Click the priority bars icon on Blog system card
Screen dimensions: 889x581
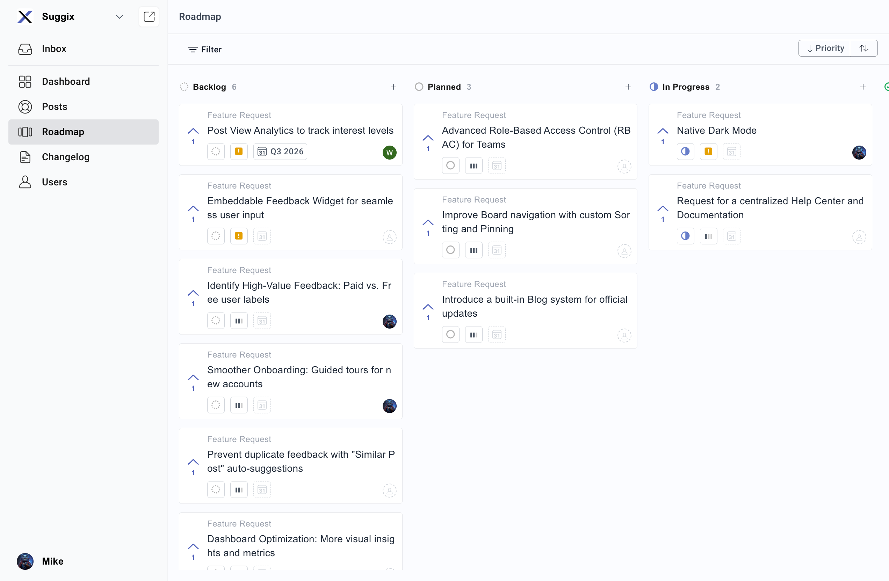pyautogui.click(x=473, y=335)
